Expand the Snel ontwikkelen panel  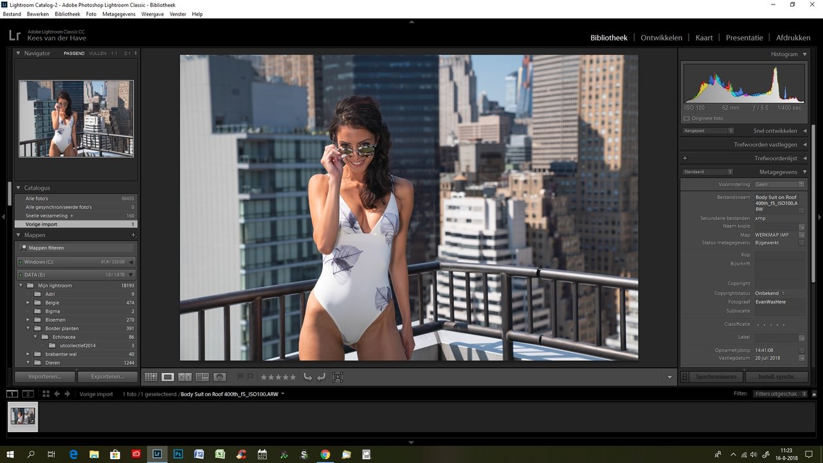[804, 131]
